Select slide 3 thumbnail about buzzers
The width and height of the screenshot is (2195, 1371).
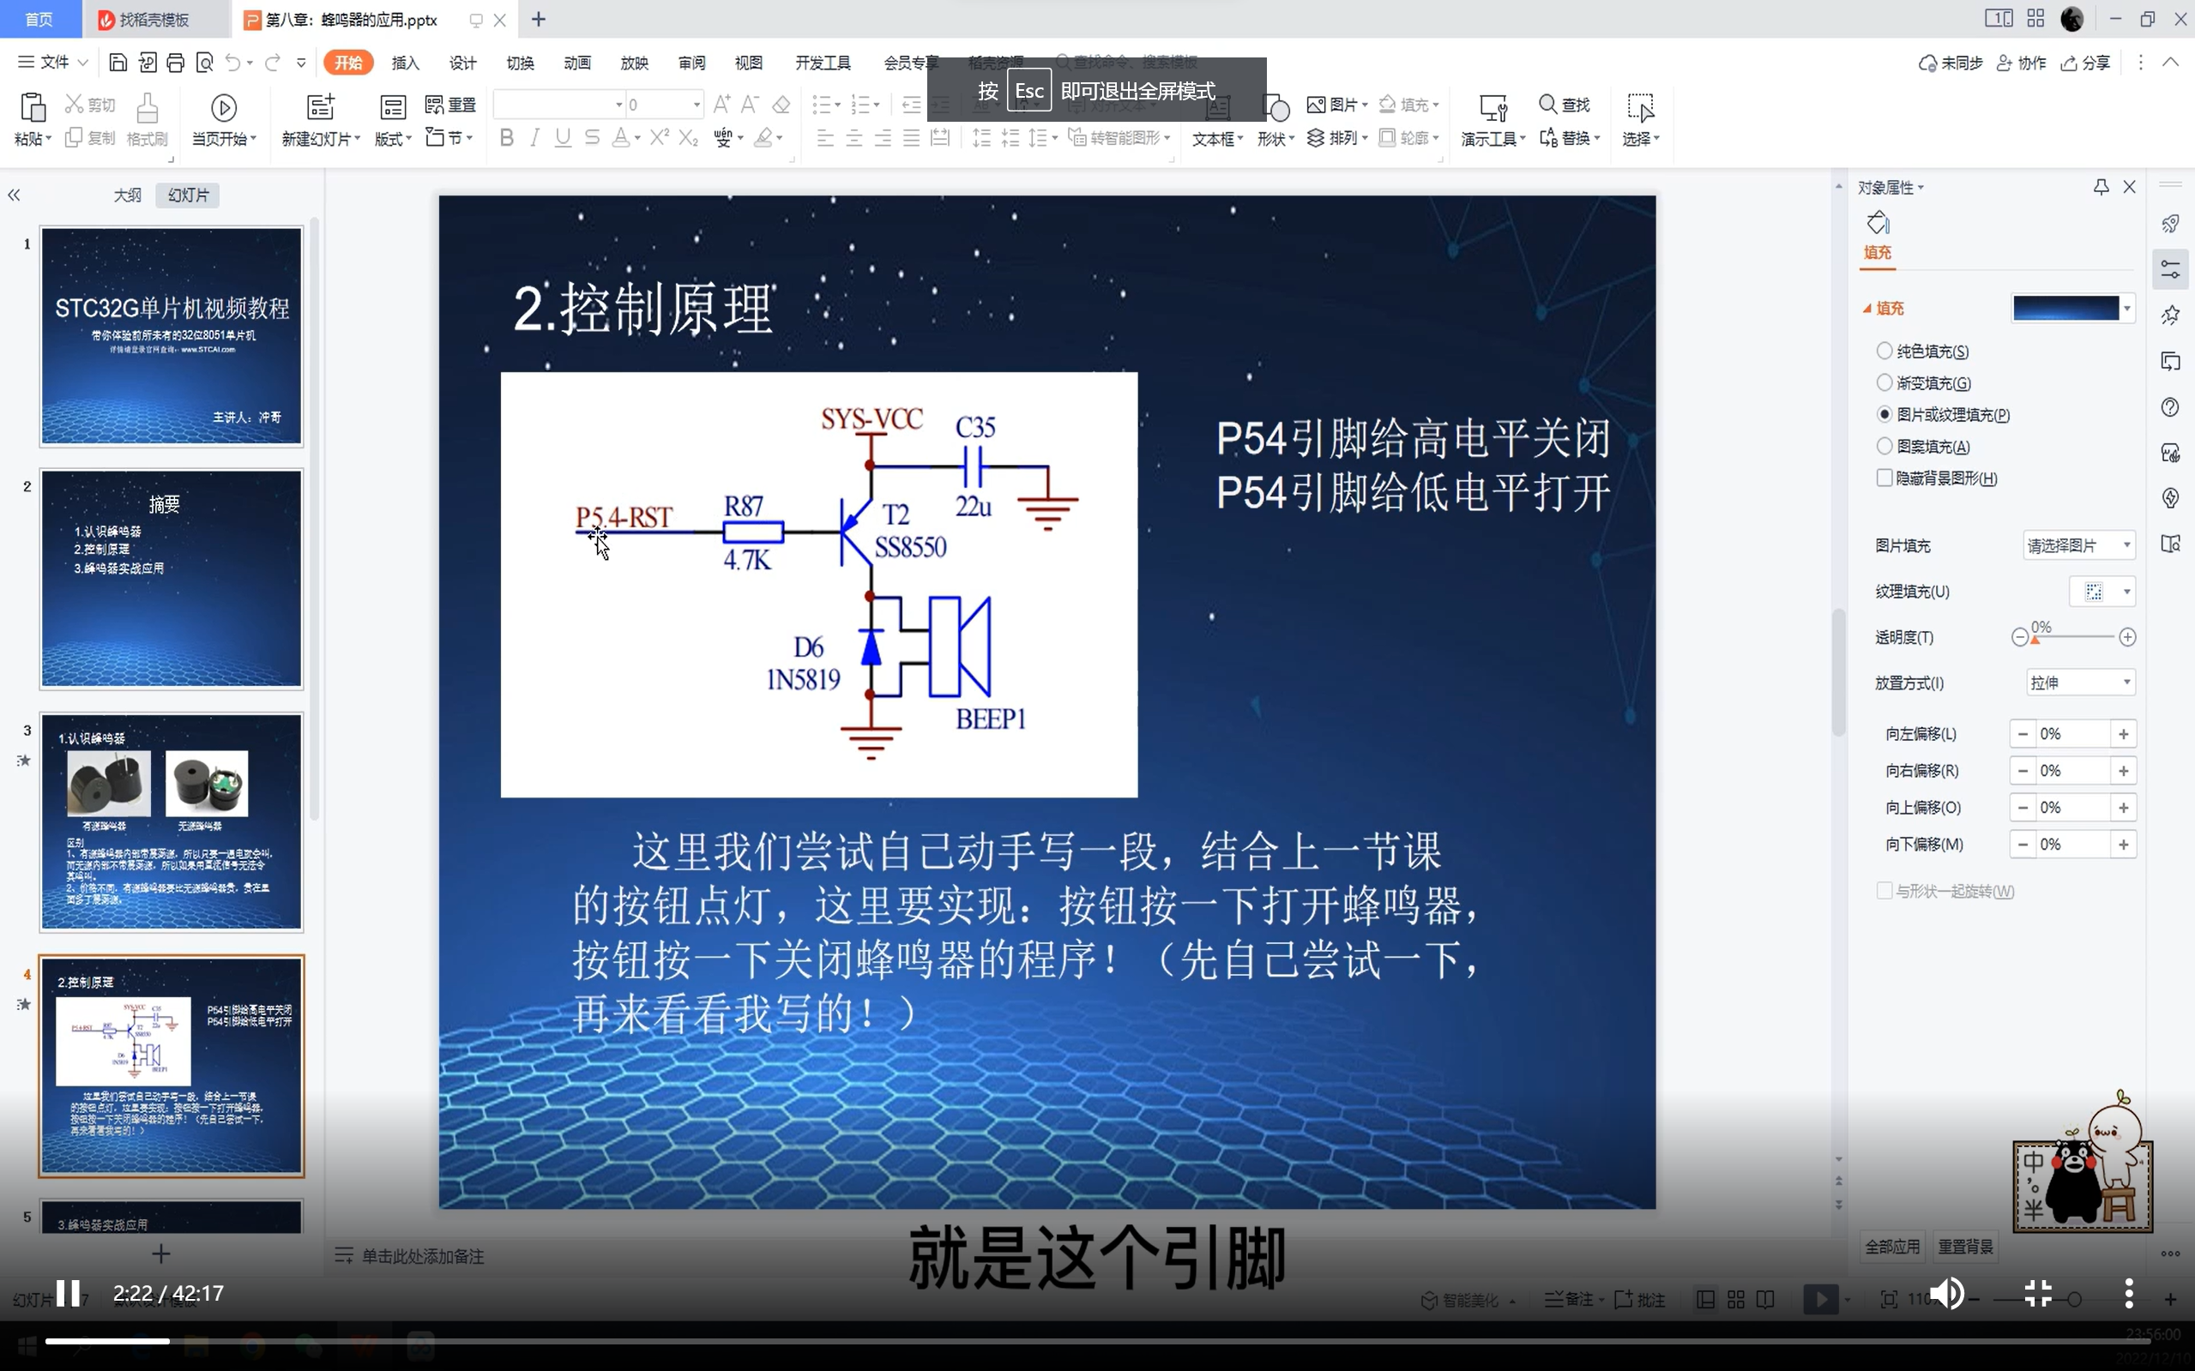pyautogui.click(x=171, y=821)
